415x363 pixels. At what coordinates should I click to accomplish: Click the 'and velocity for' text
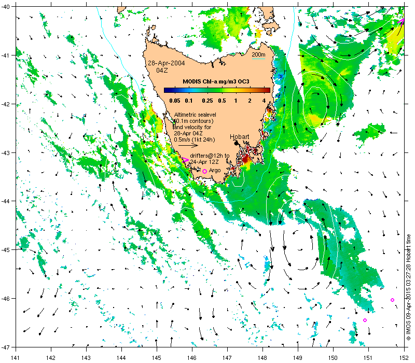[x=192, y=127]
